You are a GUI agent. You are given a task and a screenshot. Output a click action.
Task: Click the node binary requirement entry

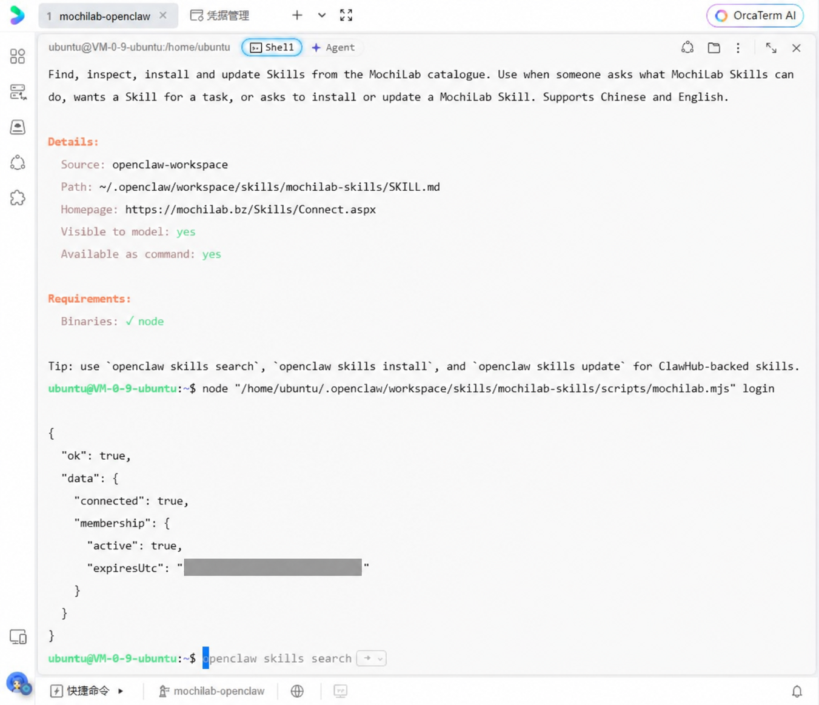coord(144,322)
